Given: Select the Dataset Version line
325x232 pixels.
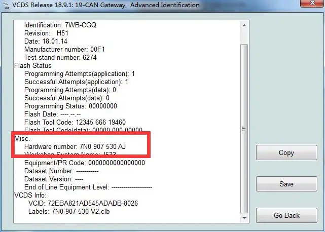Looking at the screenshot, I should pos(54,179).
